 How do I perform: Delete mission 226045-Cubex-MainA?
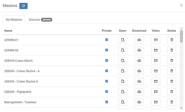(172, 61)
